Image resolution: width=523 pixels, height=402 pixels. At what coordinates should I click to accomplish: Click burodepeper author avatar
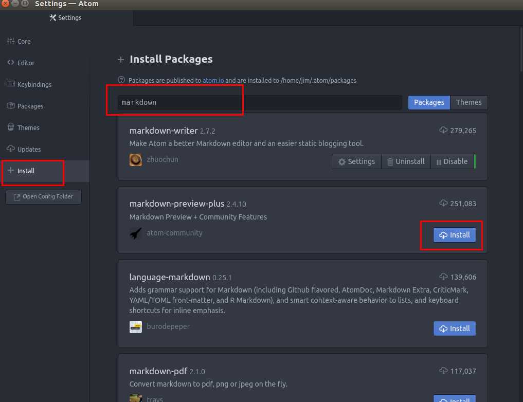[x=136, y=326]
